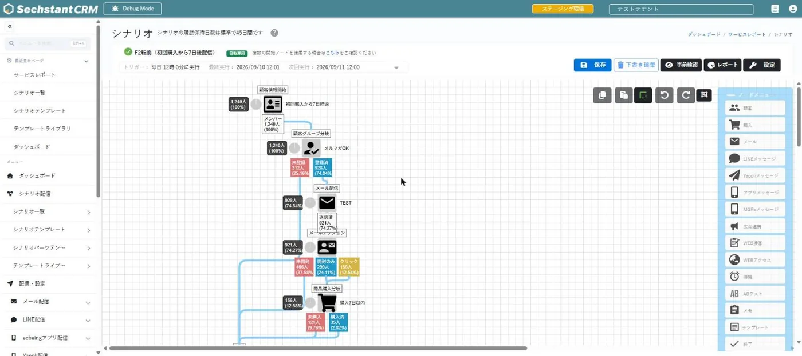Add a Yappliメッセージ node
This screenshot has width=802, height=356.
coord(755,175)
